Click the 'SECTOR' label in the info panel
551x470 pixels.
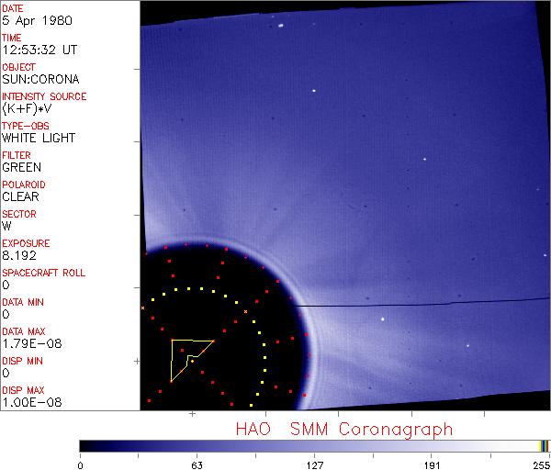(x=18, y=214)
